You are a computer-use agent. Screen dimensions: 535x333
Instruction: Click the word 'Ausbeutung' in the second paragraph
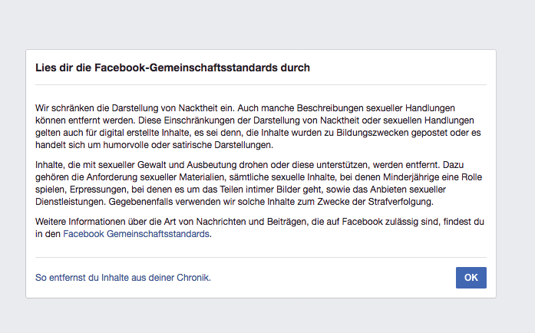tap(212, 165)
